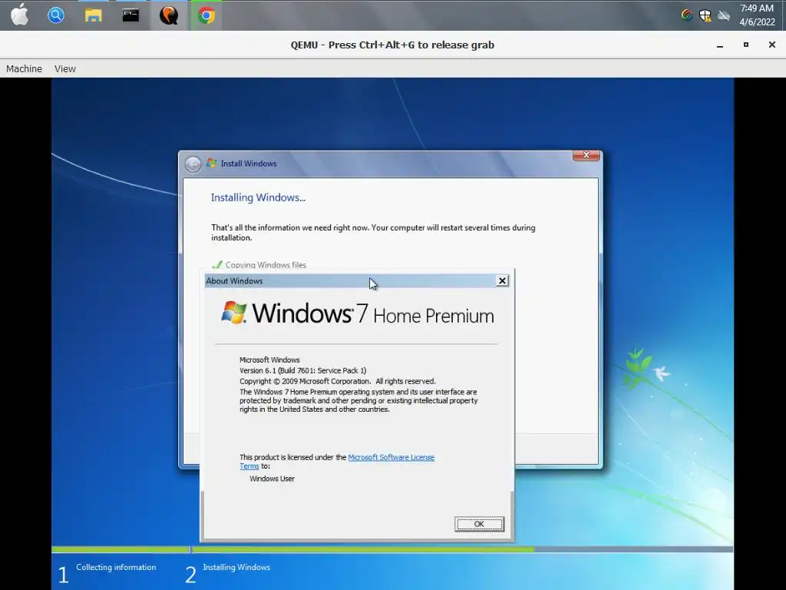Viewport: 786px width, 590px height.
Task: Open the Apple logo menu
Action: (19, 15)
